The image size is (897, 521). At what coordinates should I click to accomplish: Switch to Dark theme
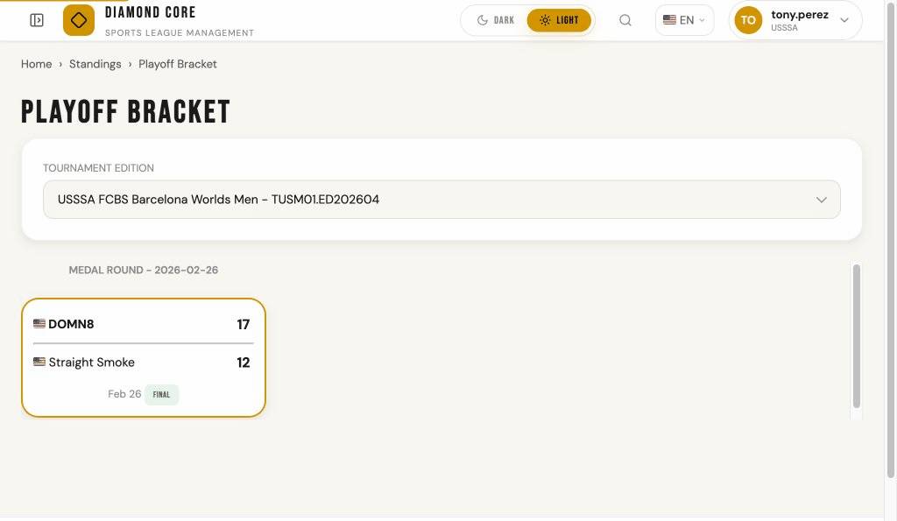click(496, 20)
